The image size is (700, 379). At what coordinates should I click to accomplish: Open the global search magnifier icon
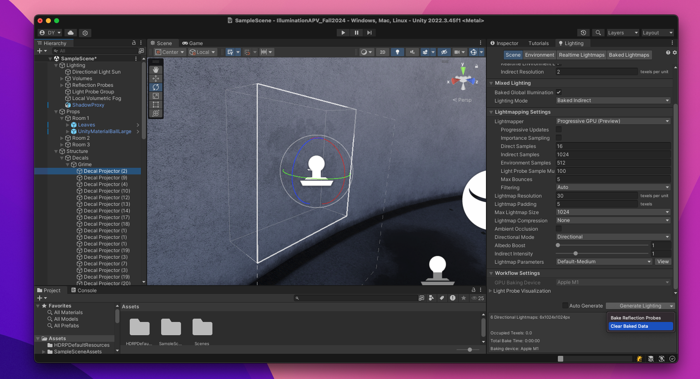pyautogui.click(x=598, y=33)
